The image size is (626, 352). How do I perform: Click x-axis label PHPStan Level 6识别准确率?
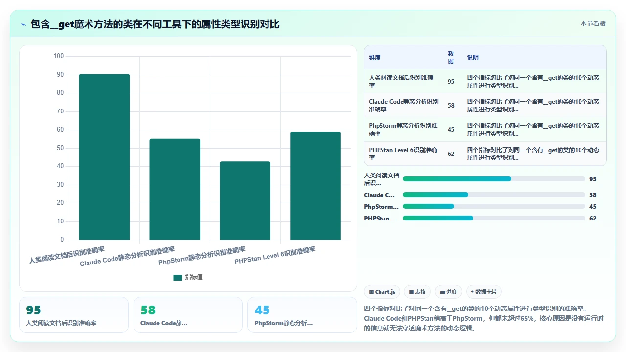pos(275,255)
